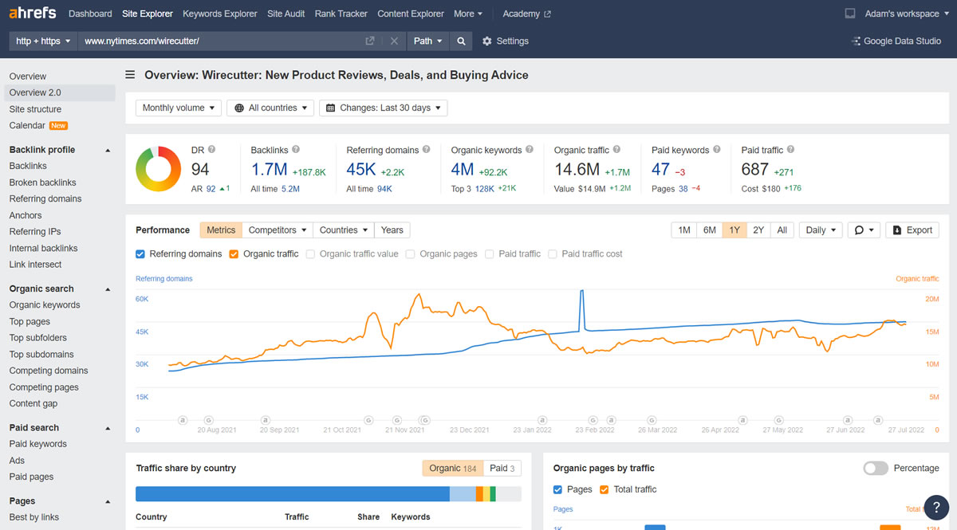957x530 pixels.
Task: Go to Rank Tracker
Action: point(341,14)
